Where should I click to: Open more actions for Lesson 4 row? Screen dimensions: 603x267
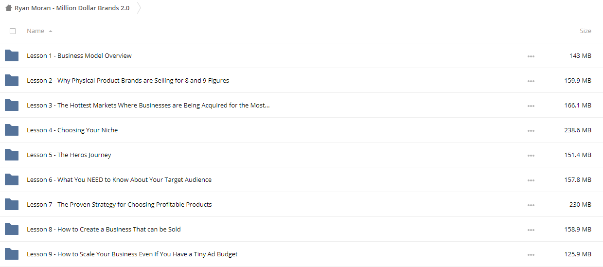(531, 131)
